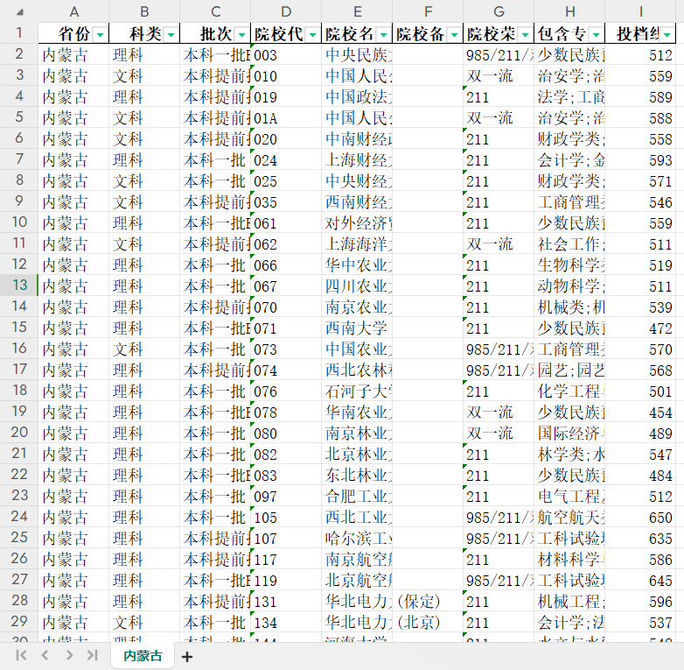684x670 pixels.
Task: Select column A header
Action: coord(73,11)
